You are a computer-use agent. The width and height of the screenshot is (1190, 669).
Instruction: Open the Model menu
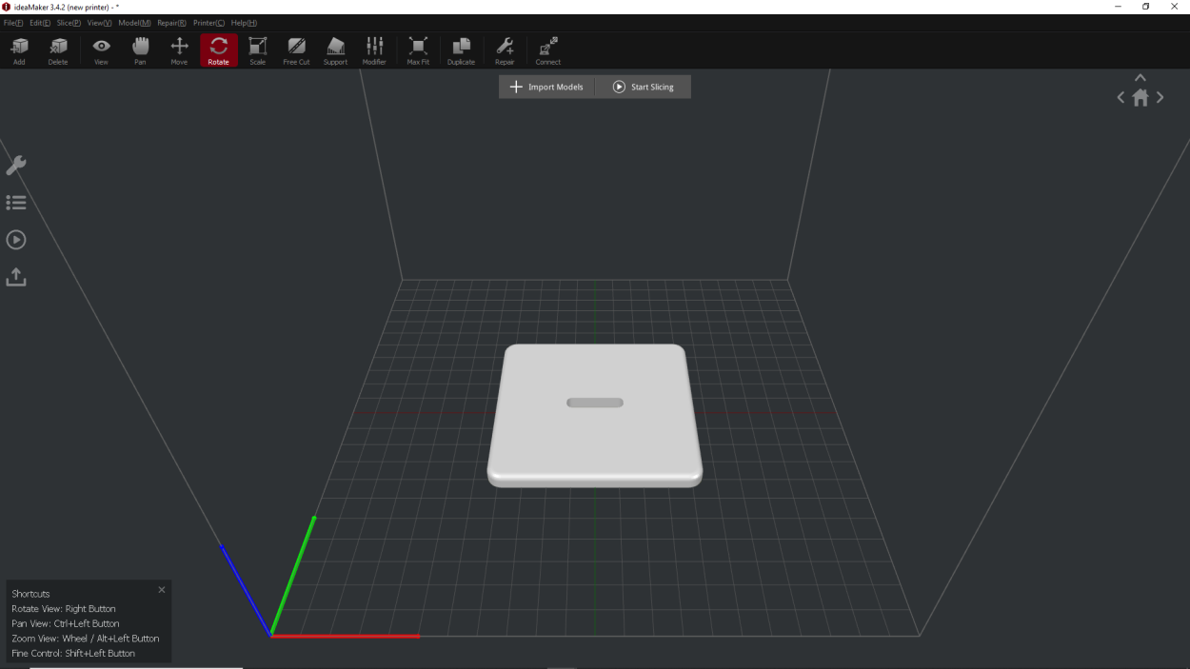134,23
